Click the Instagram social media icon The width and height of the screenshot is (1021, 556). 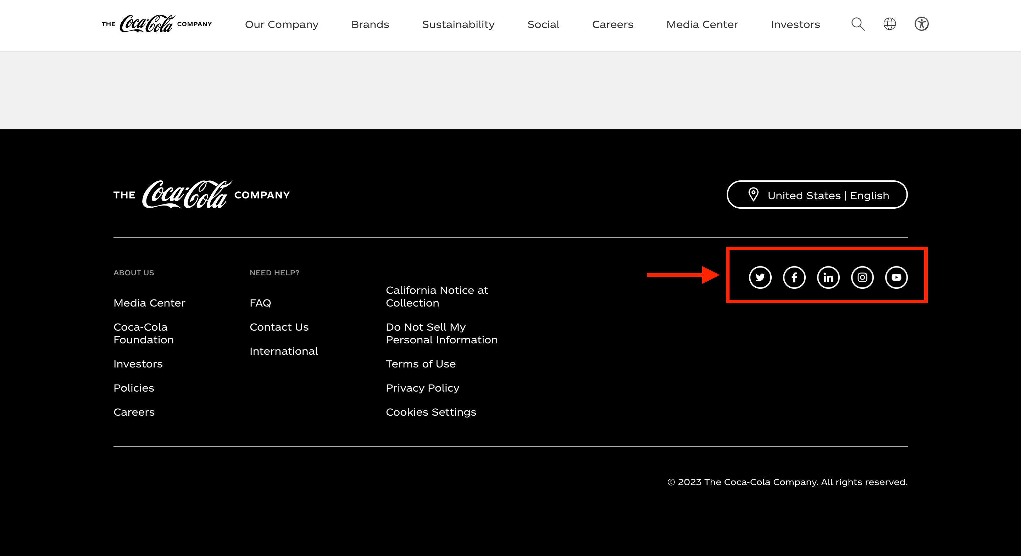pyautogui.click(x=863, y=277)
